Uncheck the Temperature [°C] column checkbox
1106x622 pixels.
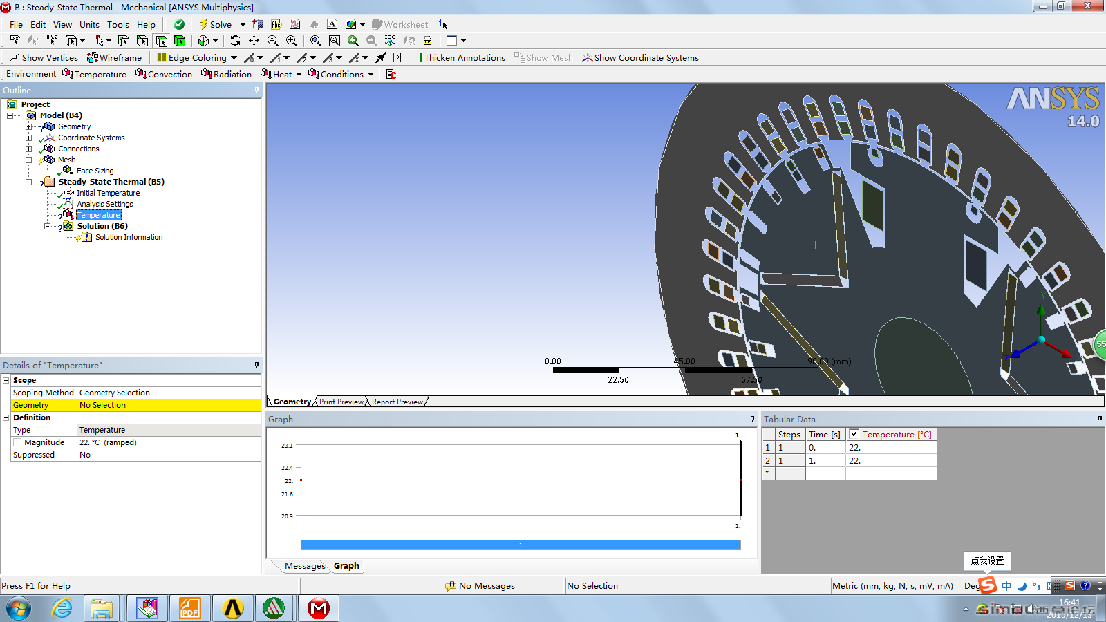pyautogui.click(x=854, y=434)
